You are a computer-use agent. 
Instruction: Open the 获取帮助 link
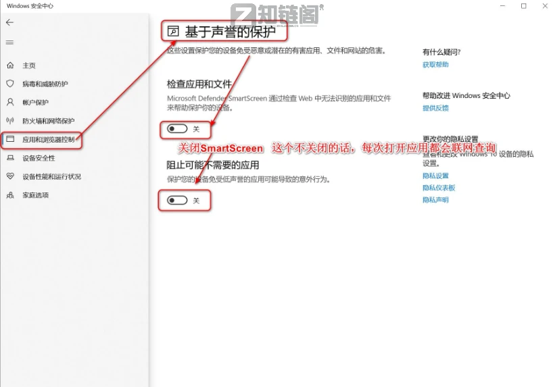coord(435,64)
